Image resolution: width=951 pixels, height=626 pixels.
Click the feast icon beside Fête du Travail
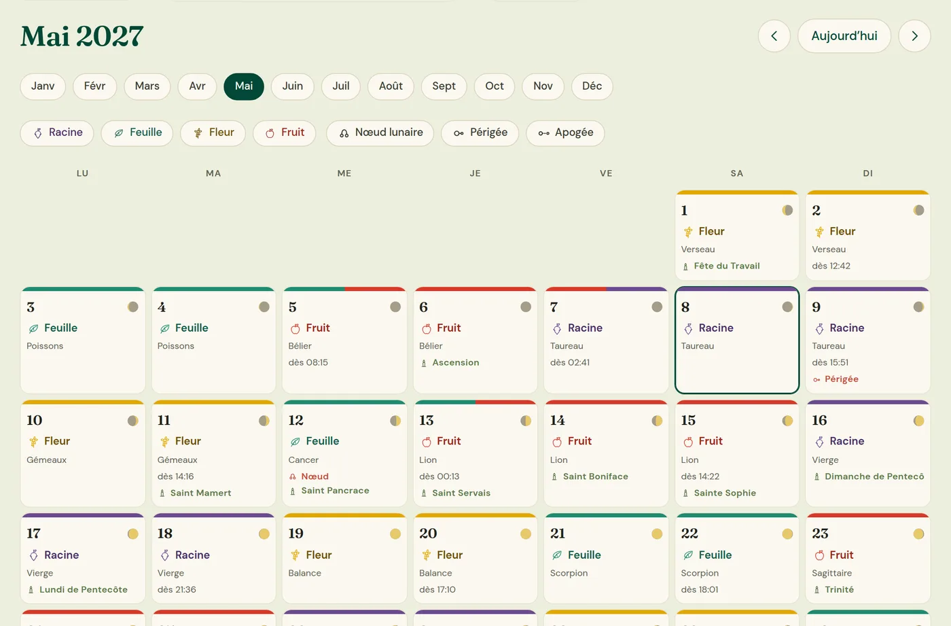pyautogui.click(x=685, y=266)
